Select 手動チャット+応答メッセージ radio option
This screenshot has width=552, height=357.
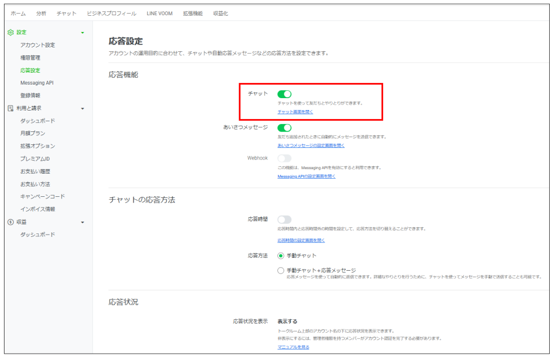click(x=281, y=271)
